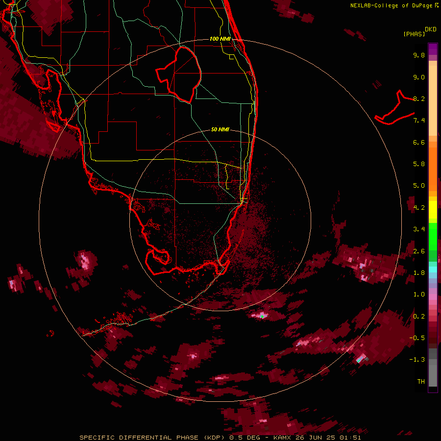Screen dimensions: 441x441
Task: Click the purple top segment of color bar
Action: point(433,49)
